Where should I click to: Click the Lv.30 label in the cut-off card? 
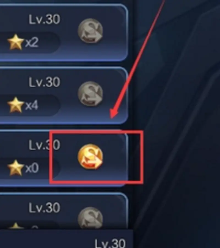tap(44, 208)
